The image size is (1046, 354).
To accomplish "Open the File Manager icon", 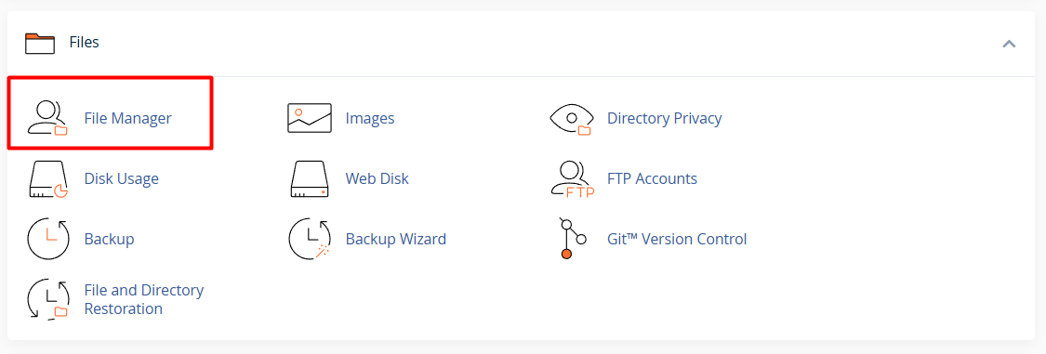I will 47,118.
